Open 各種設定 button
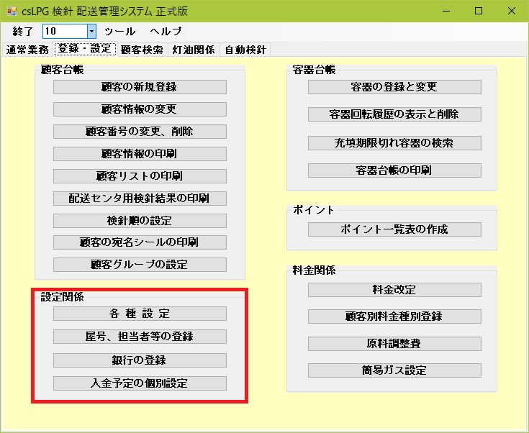Image resolution: width=529 pixels, height=433 pixels. [x=140, y=314]
